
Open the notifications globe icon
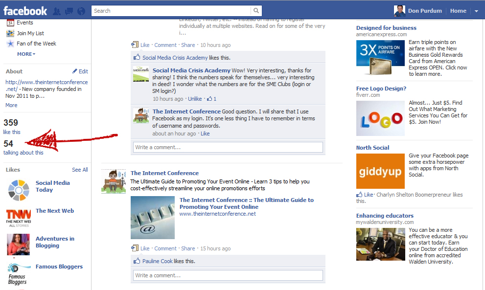[x=81, y=11]
